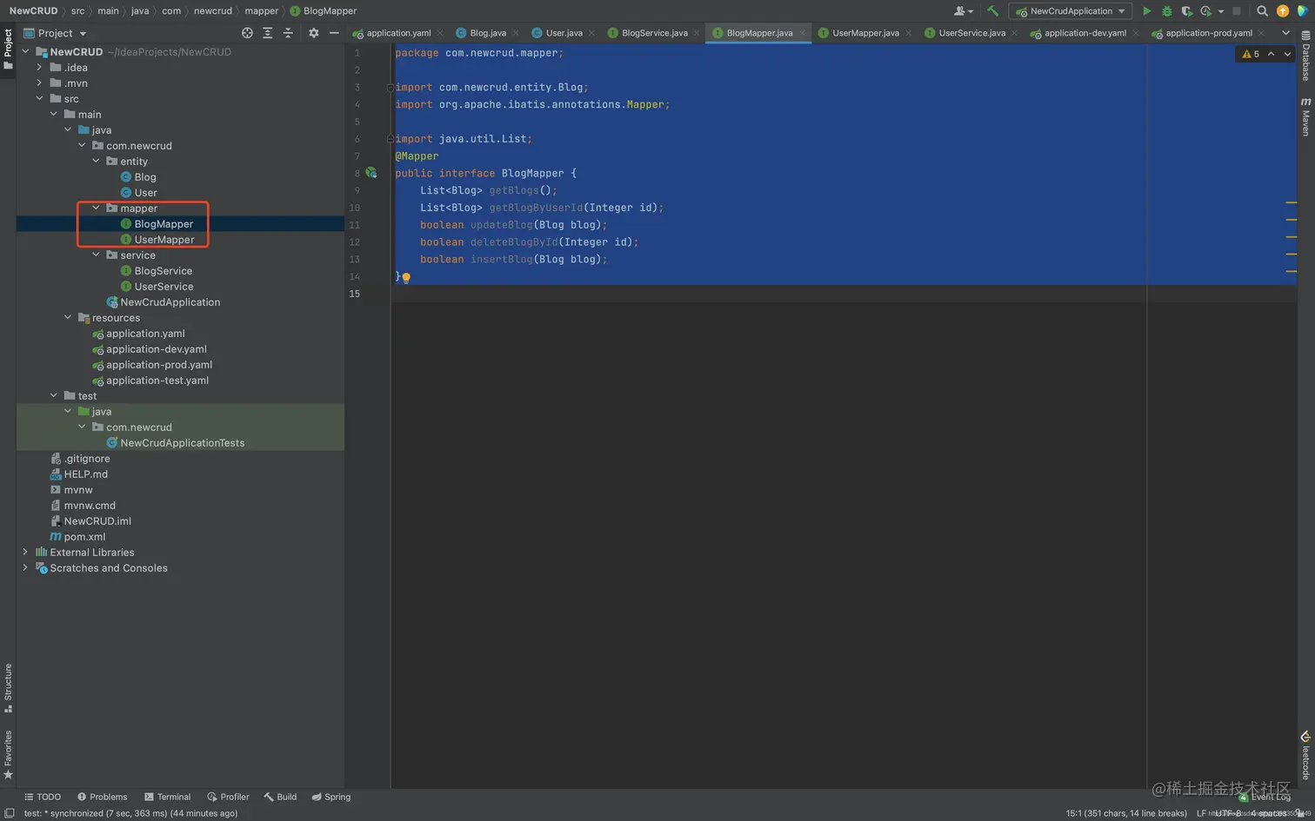
Task: Open Search Everywhere magnifier icon
Action: pos(1262,11)
